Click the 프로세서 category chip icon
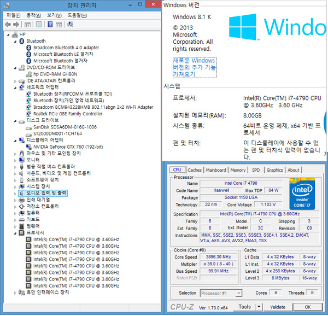The width and height of the screenshot is (328, 316). point(21,233)
